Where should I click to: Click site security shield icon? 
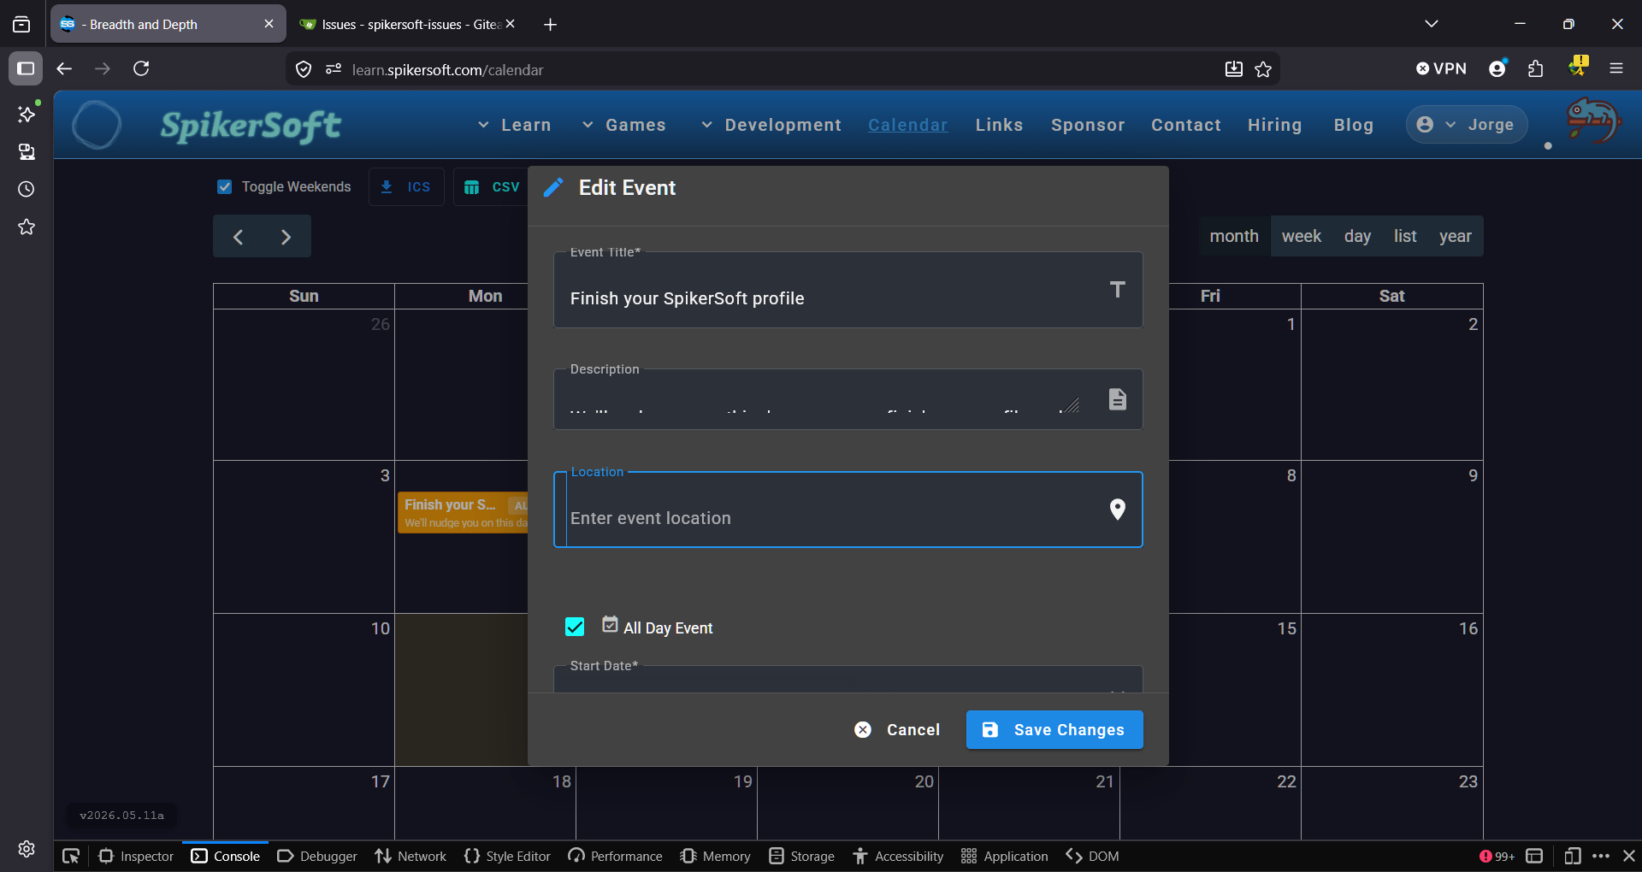coord(304,69)
